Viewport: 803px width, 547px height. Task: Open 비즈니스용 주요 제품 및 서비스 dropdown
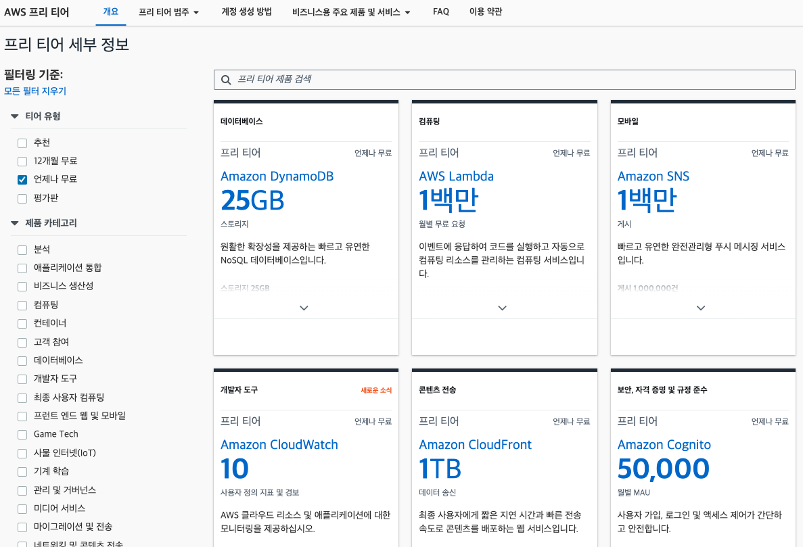click(351, 11)
